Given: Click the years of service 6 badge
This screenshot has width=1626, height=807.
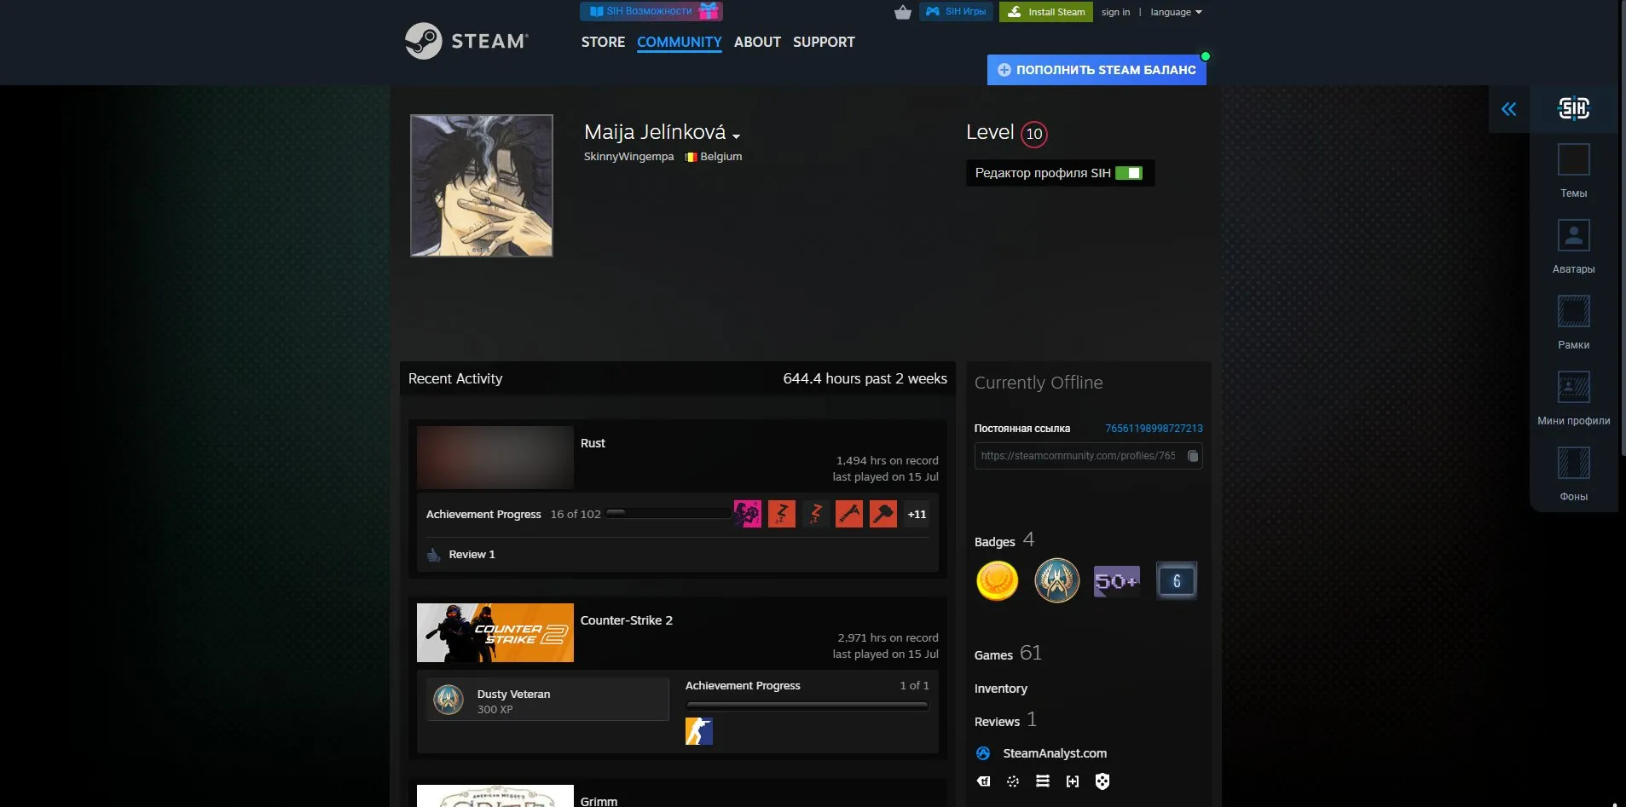Looking at the screenshot, I should click(1177, 581).
